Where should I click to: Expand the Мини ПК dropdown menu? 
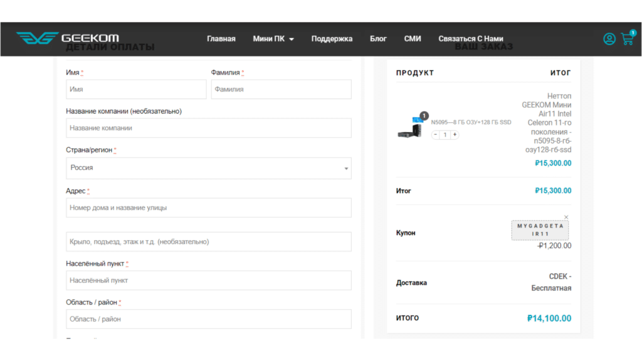(273, 39)
